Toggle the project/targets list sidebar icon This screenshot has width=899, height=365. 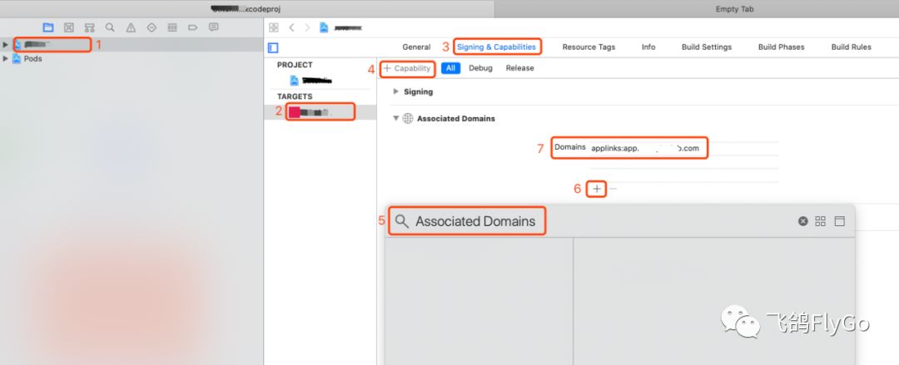click(x=273, y=47)
